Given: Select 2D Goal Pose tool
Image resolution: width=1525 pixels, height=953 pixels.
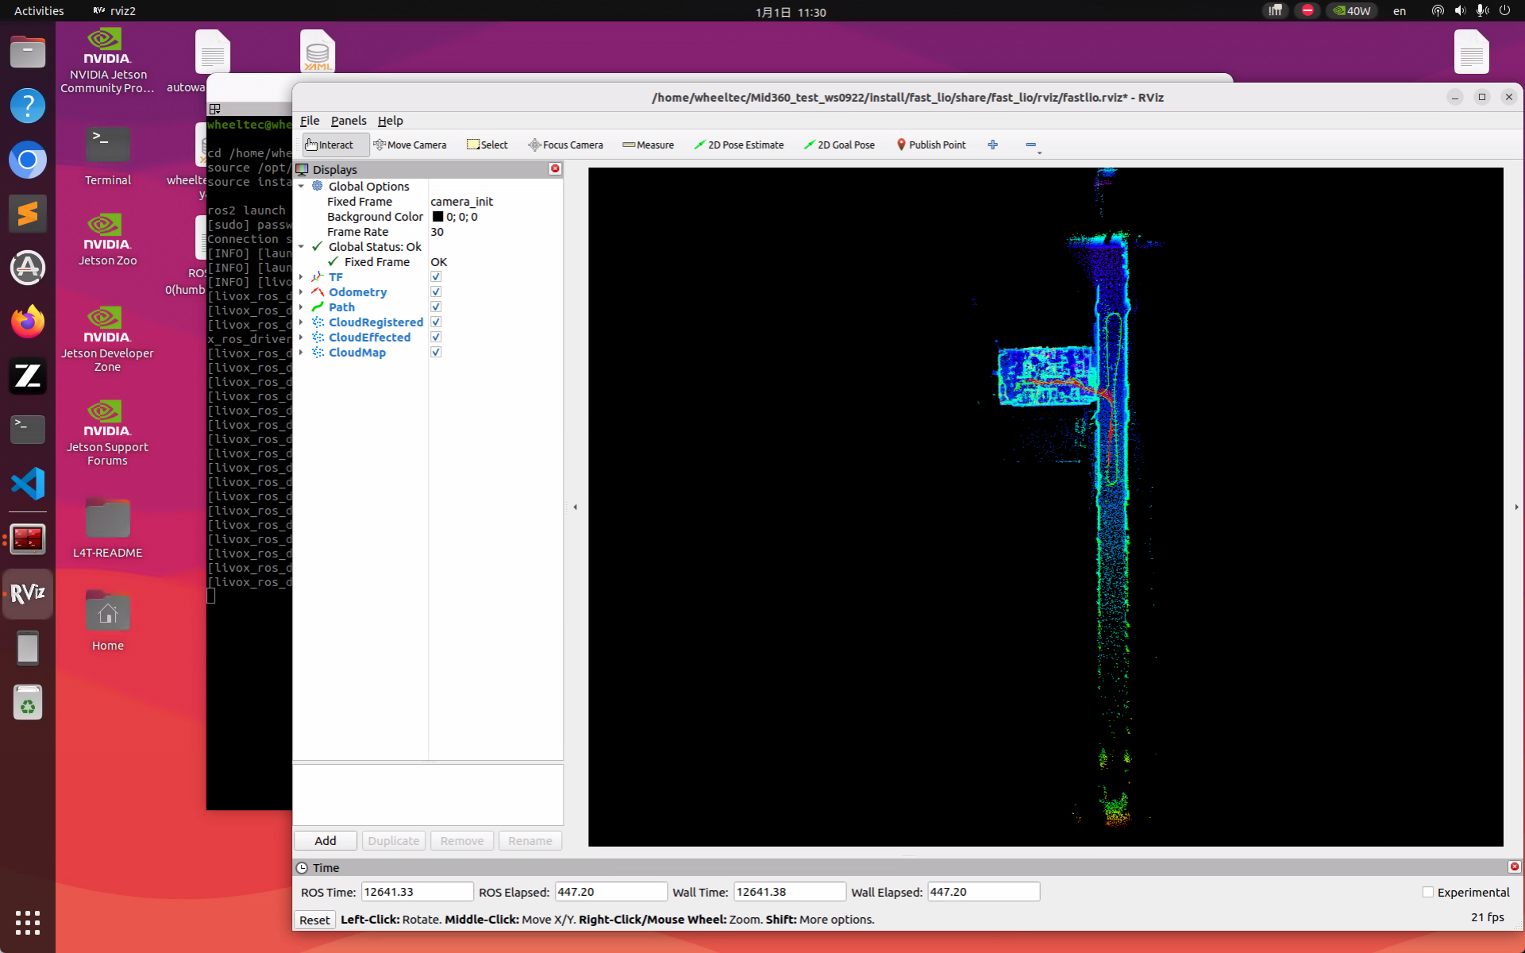Looking at the screenshot, I should 839,145.
